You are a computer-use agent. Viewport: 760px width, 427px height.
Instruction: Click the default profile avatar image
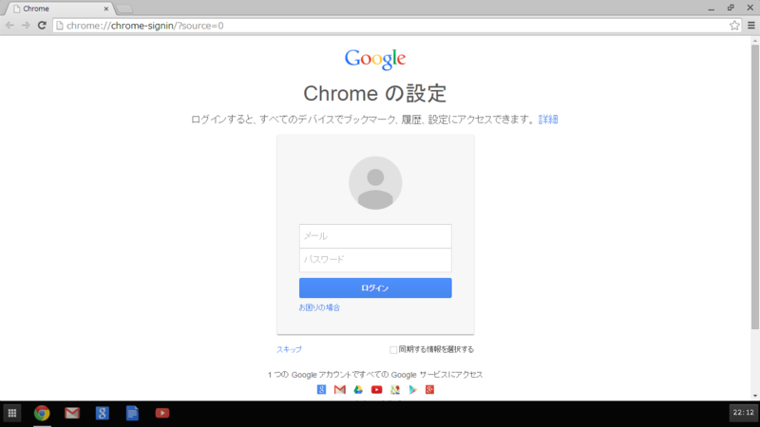pyautogui.click(x=375, y=183)
